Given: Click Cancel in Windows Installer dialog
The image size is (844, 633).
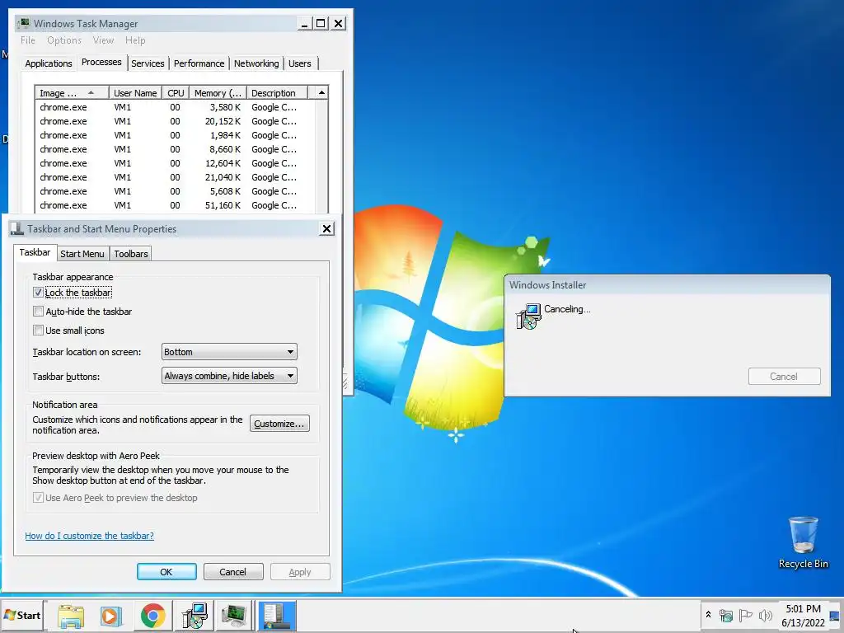Looking at the screenshot, I should tap(785, 376).
